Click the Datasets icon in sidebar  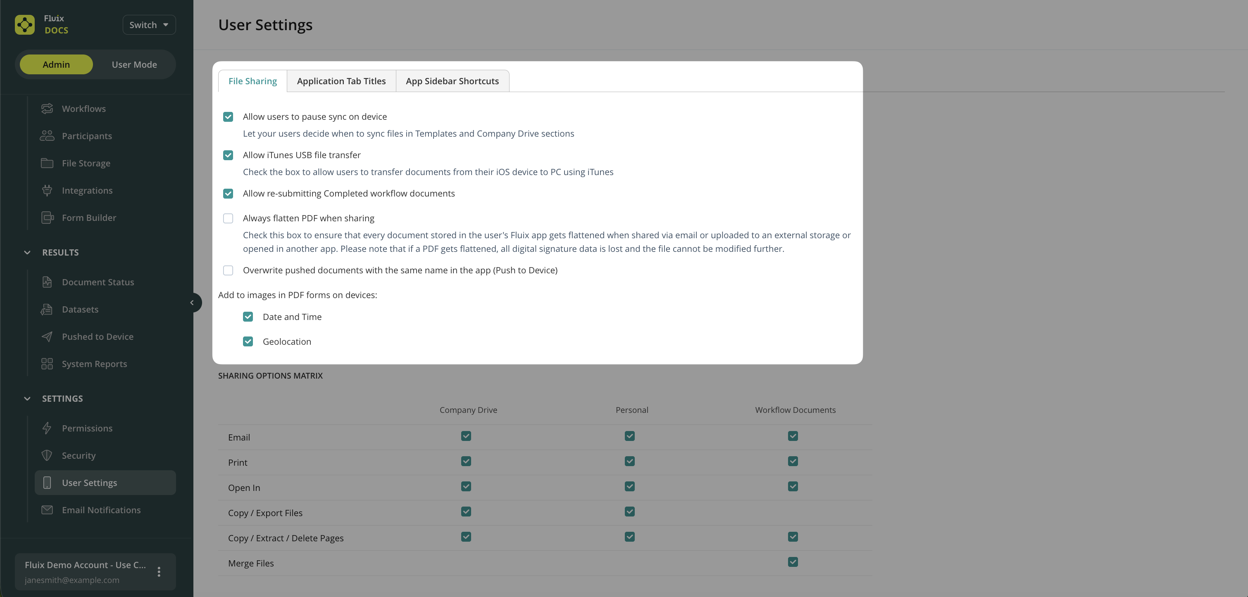pyautogui.click(x=47, y=309)
